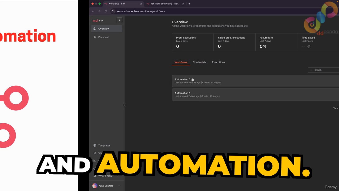Image resolution: width=339 pixels, height=191 pixels.
Task: Expand the What's New chevron
Action: (x=118, y=176)
